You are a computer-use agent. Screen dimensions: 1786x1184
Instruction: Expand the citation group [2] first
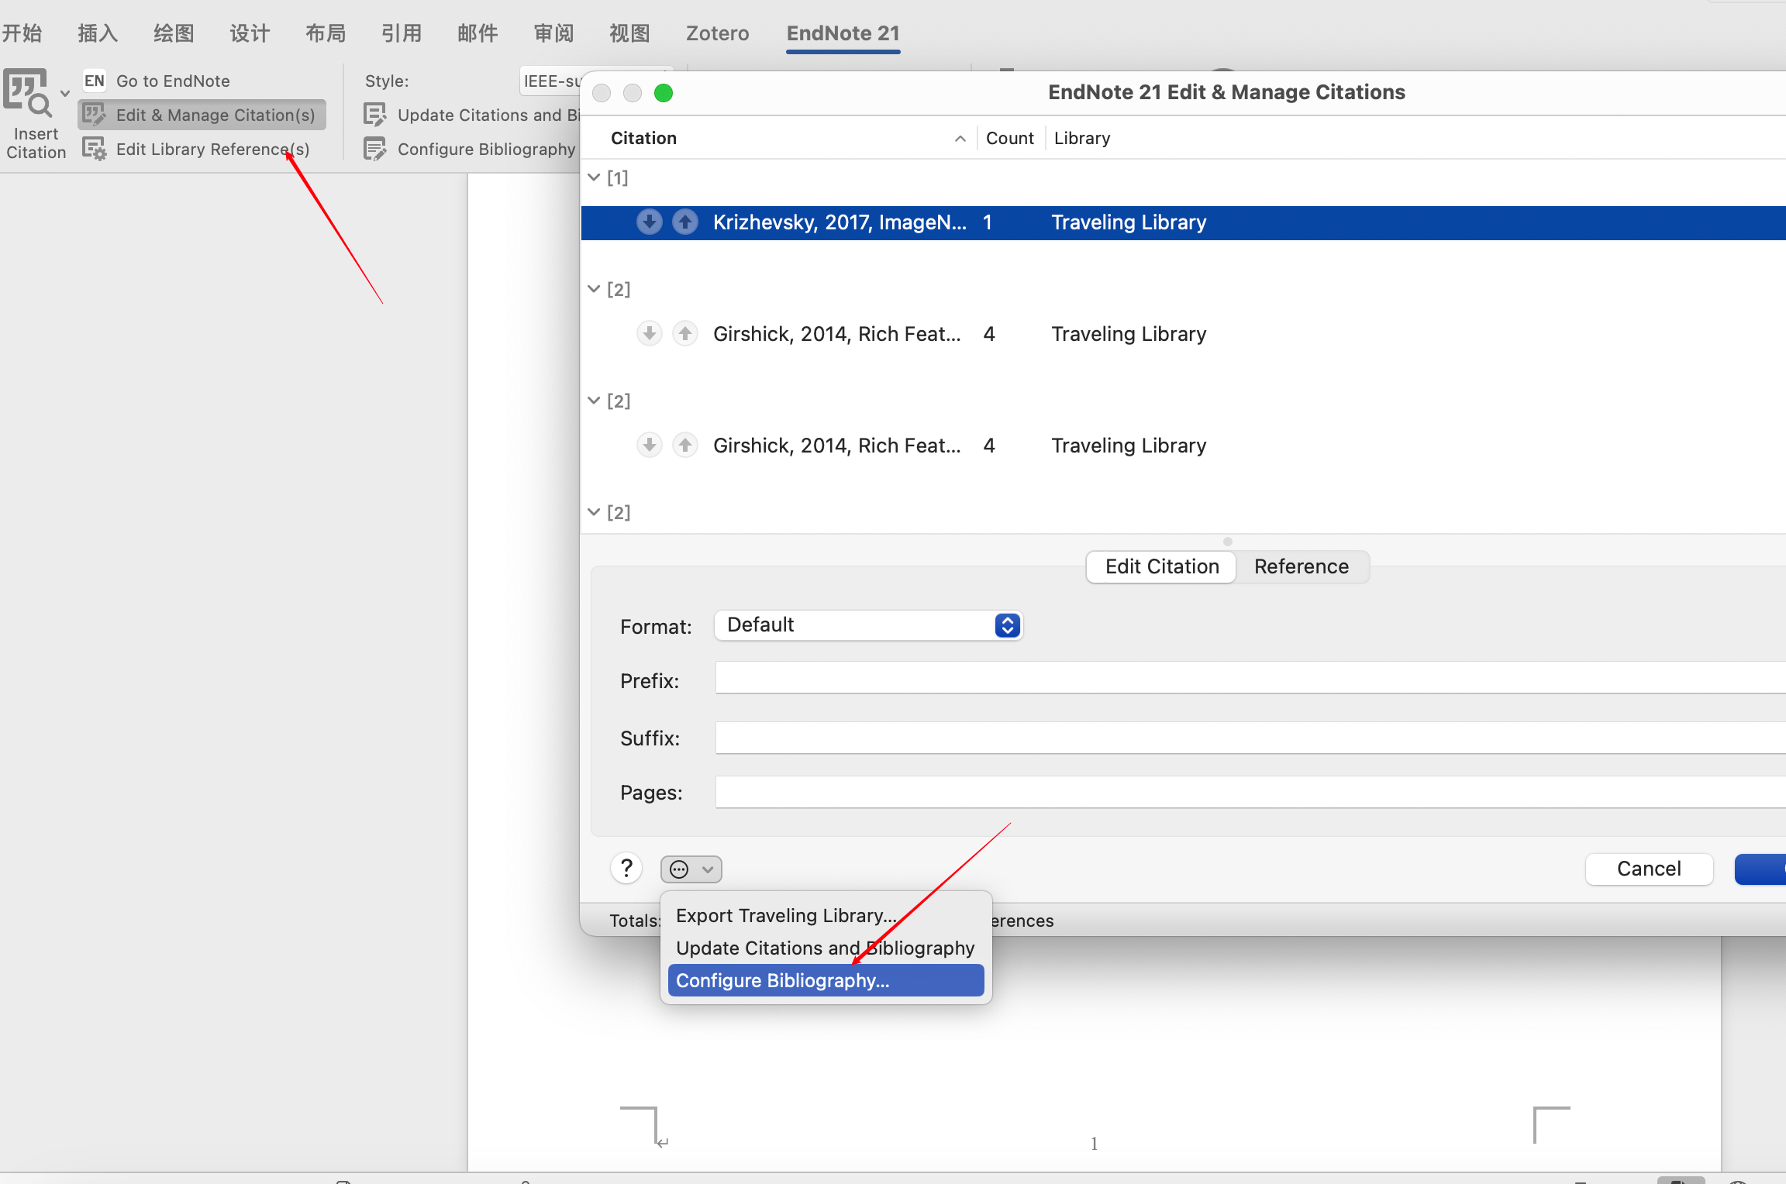(x=596, y=288)
